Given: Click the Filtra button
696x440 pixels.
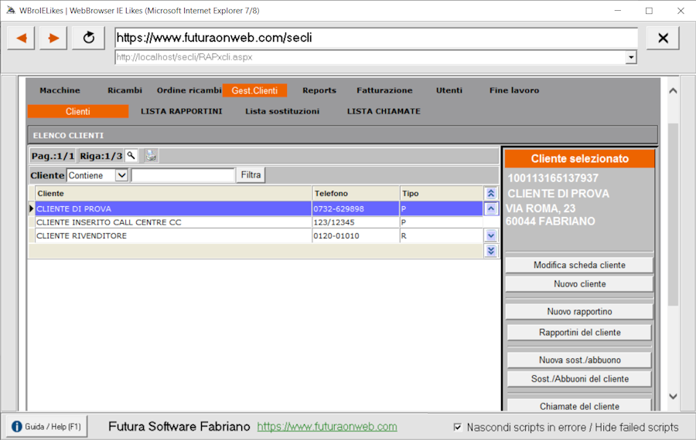Looking at the screenshot, I should pyautogui.click(x=251, y=175).
